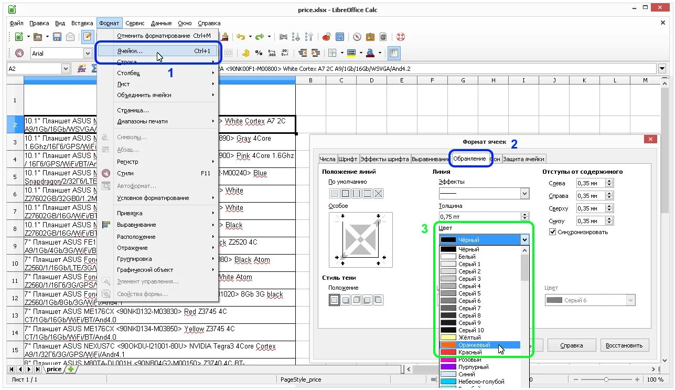Select the Белый color entry
Screen dimensions: 675x390
point(480,257)
